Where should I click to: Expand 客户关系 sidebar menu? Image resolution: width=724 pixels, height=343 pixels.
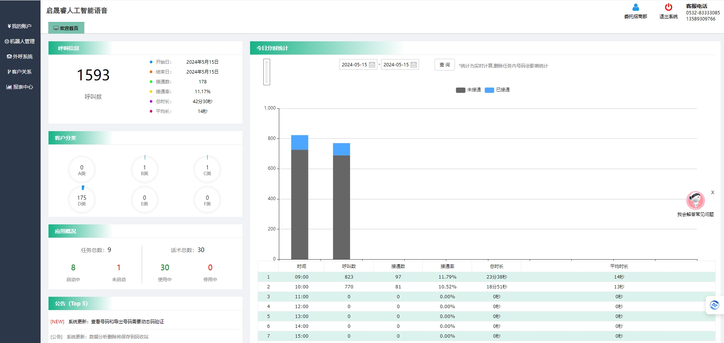pos(20,72)
